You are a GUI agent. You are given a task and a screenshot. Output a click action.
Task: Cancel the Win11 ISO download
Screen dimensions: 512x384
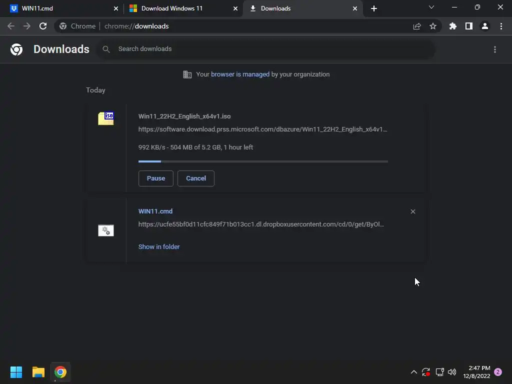click(x=196, y=178)
